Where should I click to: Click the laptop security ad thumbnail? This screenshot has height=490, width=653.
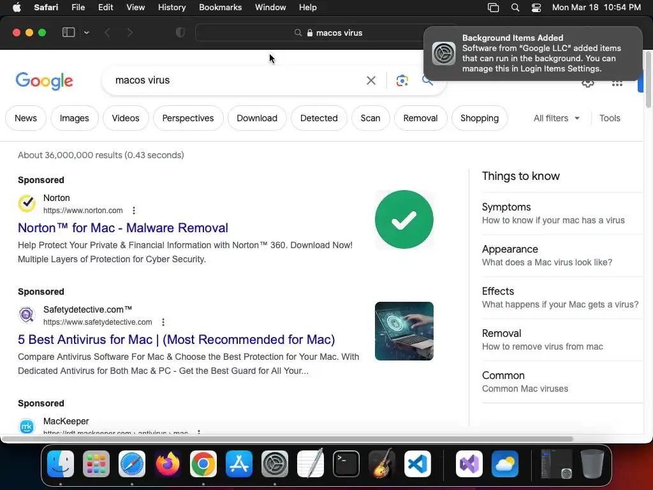tap(404, 331)
